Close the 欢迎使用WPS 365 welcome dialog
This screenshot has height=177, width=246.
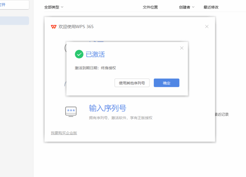(207, 27)
